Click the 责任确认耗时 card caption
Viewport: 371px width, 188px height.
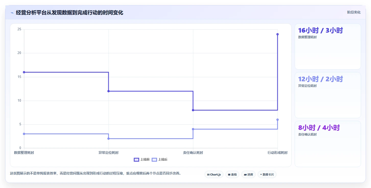coord(307,135)
